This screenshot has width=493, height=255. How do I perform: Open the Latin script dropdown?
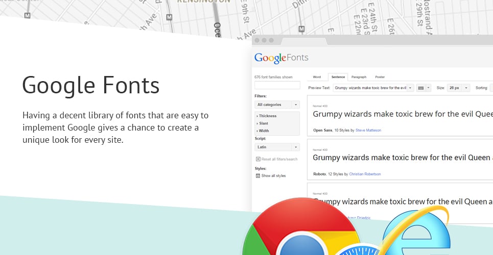(277, 147)
